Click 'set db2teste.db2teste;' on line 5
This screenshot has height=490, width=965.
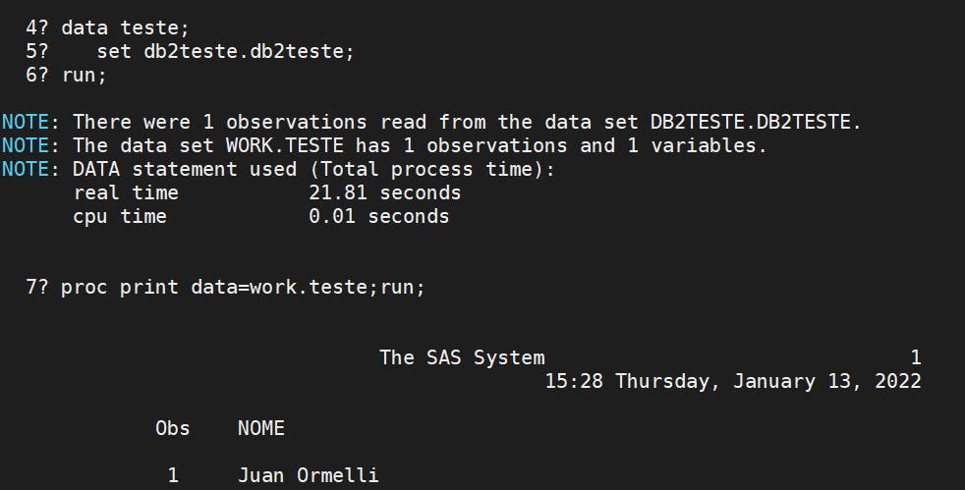225,51
